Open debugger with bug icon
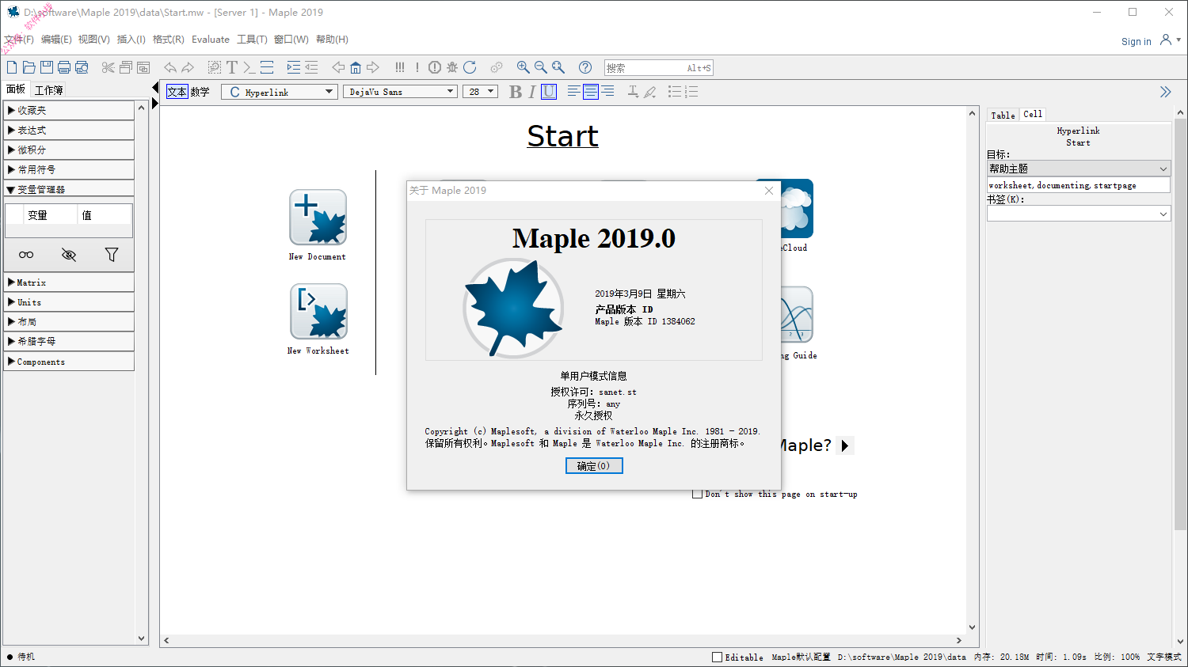This screenshot has height=667, width=1188. [x=452, y=67]
